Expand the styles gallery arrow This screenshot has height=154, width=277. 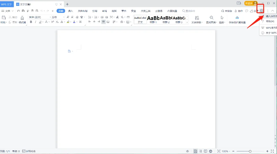coord(187,23)
